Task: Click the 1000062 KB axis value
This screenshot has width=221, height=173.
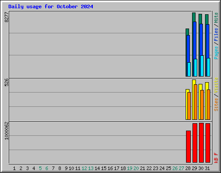Action: click(6, 131)
